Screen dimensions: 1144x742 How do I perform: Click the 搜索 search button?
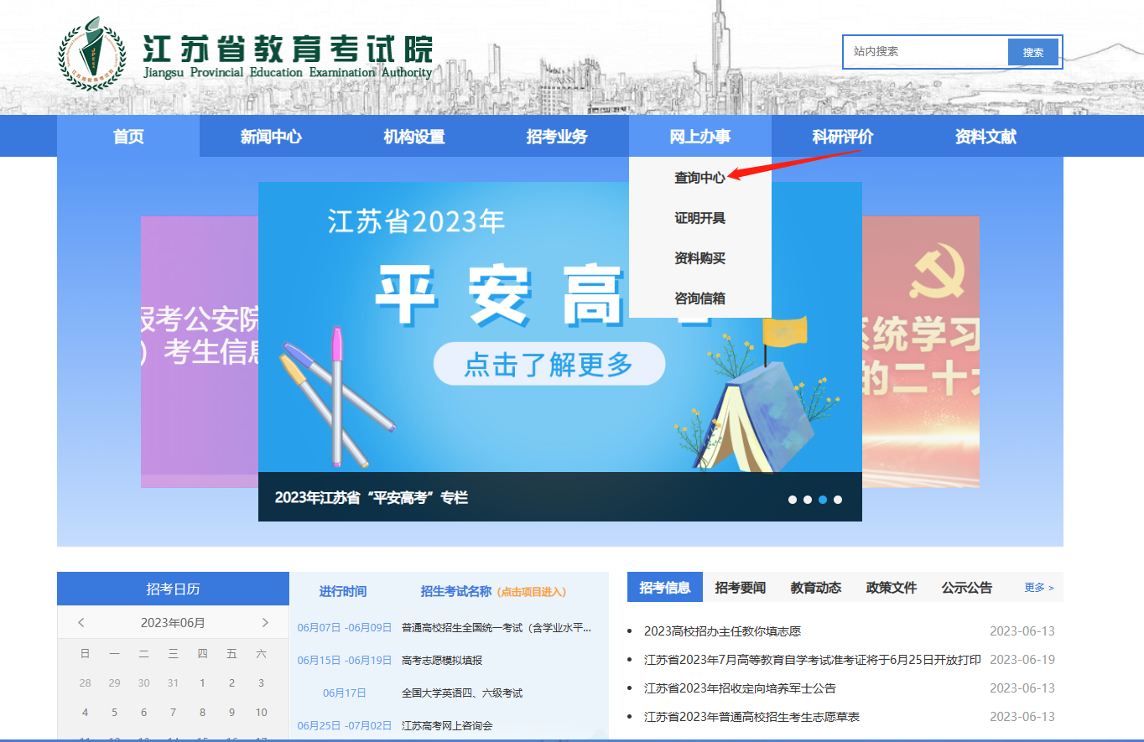1033,52
